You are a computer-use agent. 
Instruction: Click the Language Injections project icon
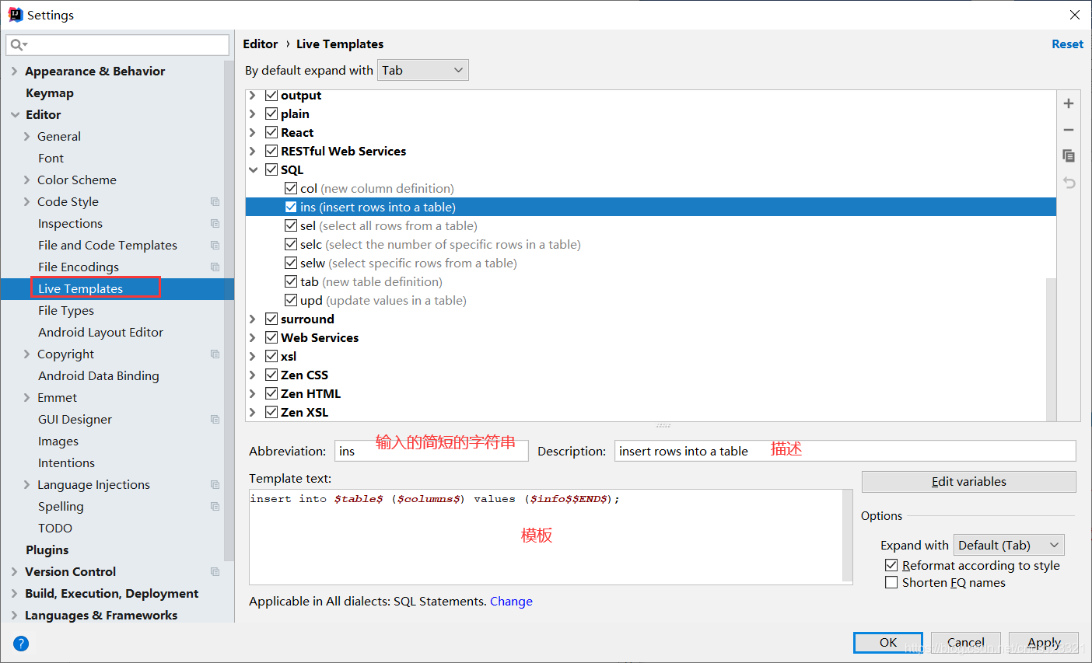click(x=215, y=484)
